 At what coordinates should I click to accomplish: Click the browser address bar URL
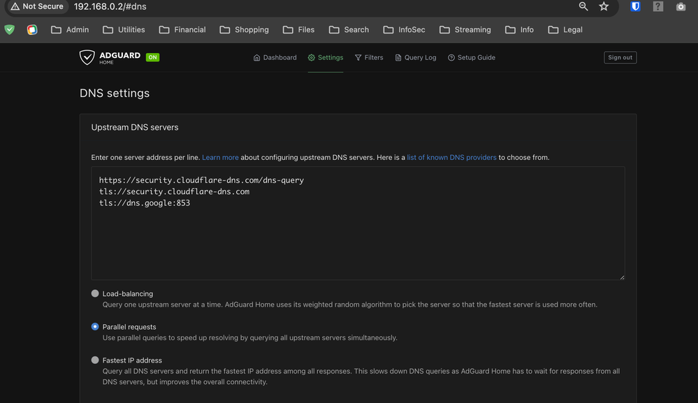coord(110,7)
